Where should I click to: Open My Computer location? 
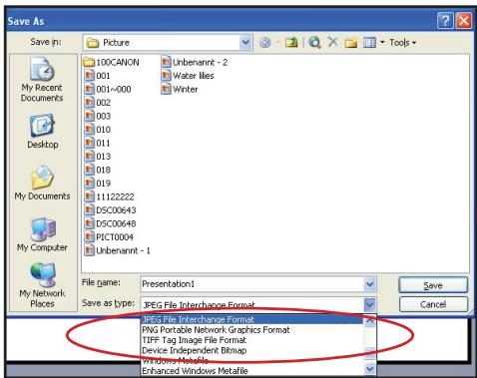(42, 234)
